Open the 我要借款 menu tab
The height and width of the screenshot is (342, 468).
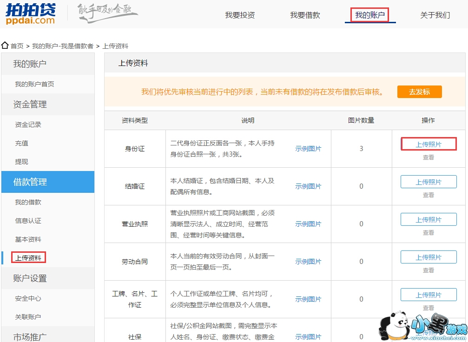(x=305, y=15)
